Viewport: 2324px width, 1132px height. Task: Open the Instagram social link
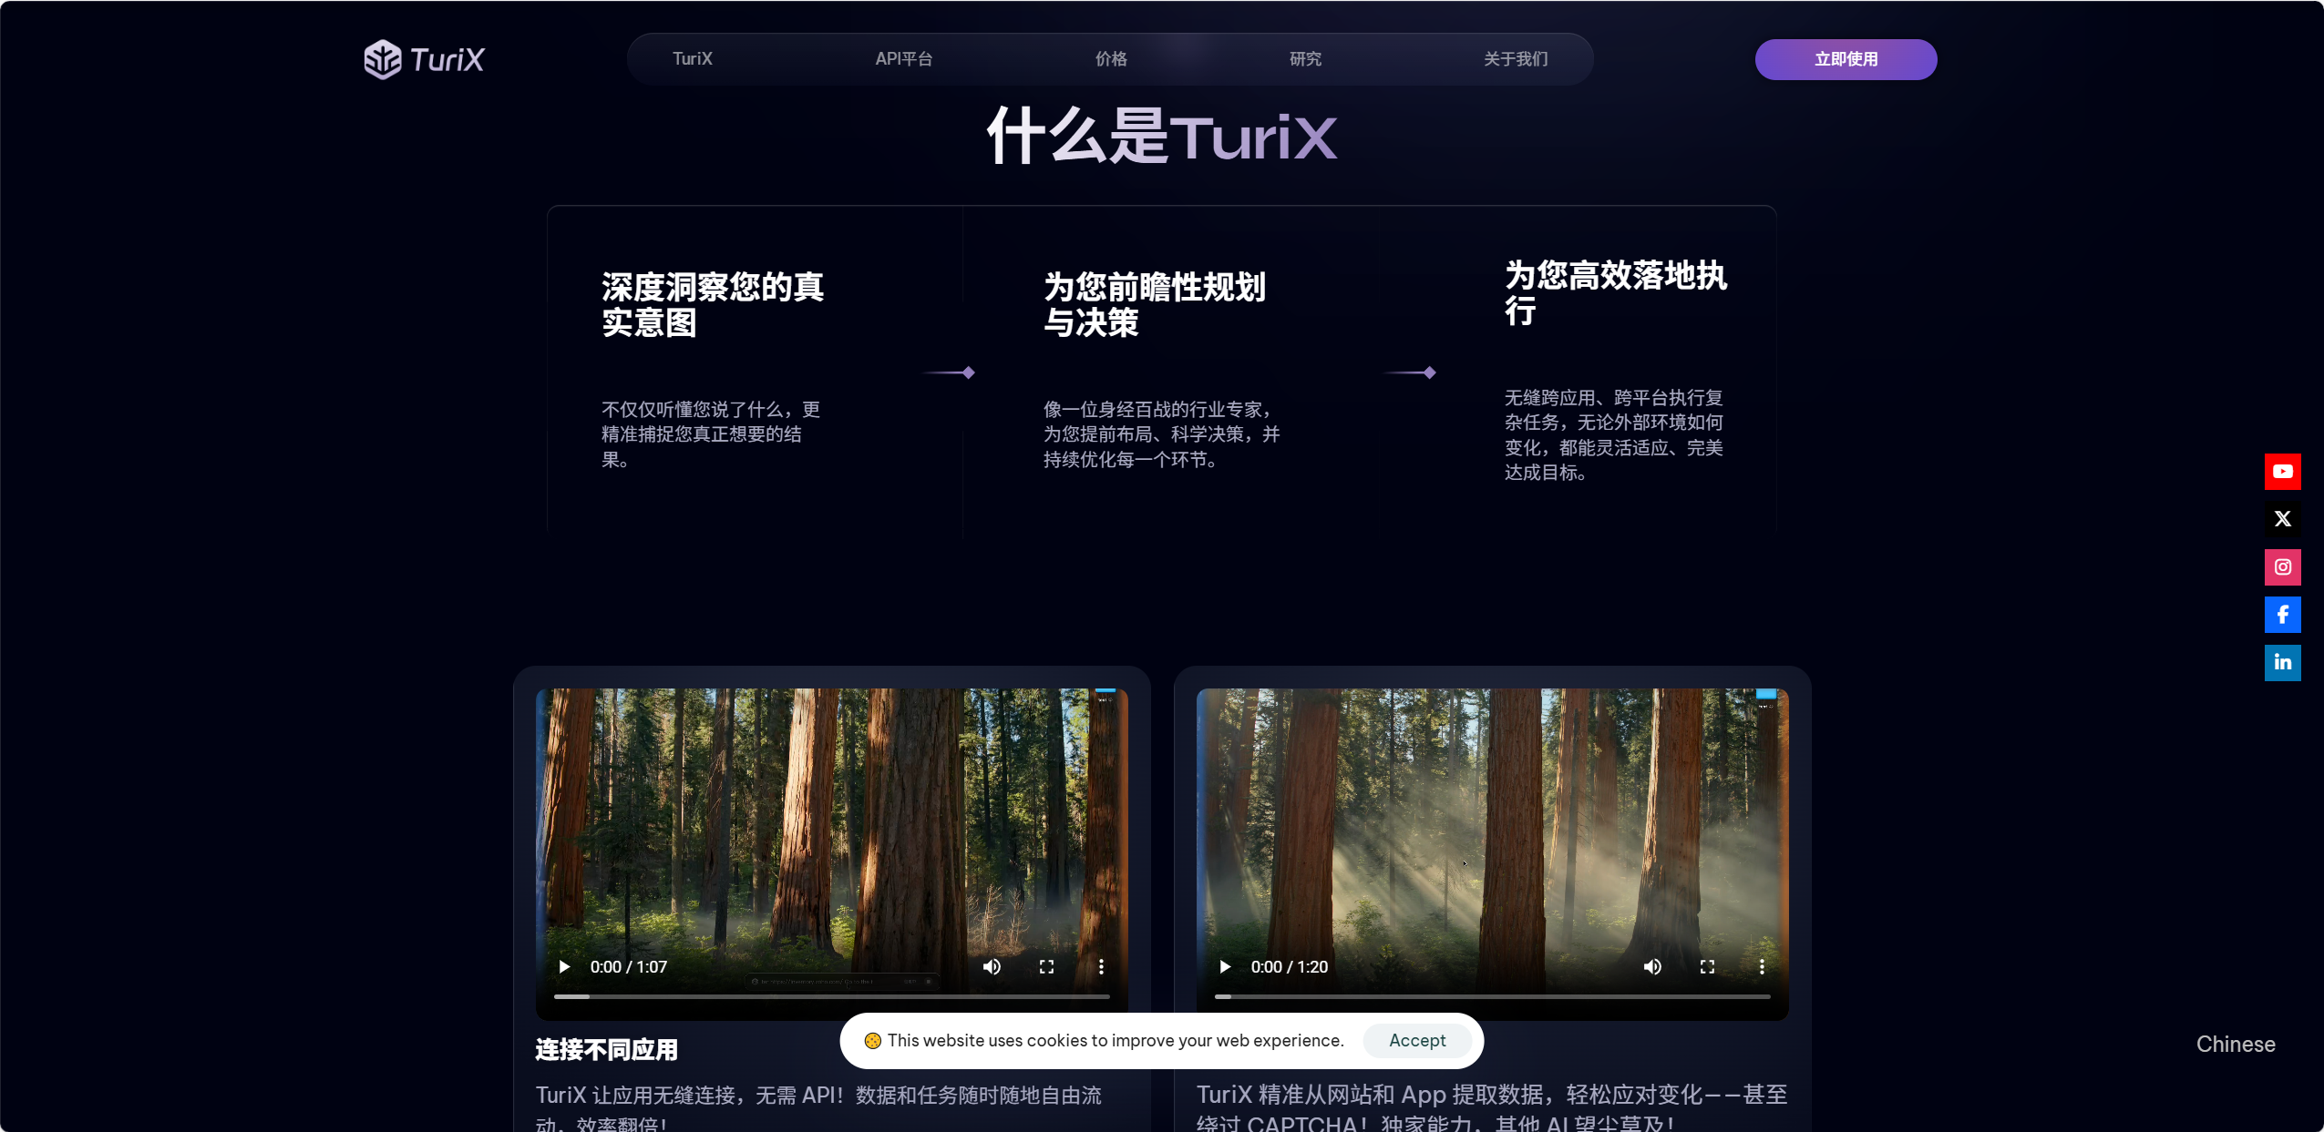[2282, 567]
